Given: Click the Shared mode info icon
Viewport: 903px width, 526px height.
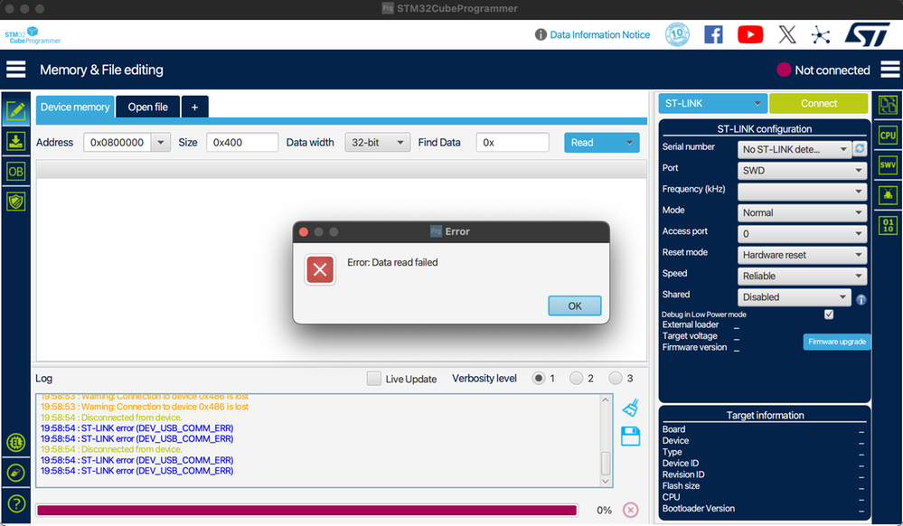Looking at the screenshot, I should pos(861,299).
